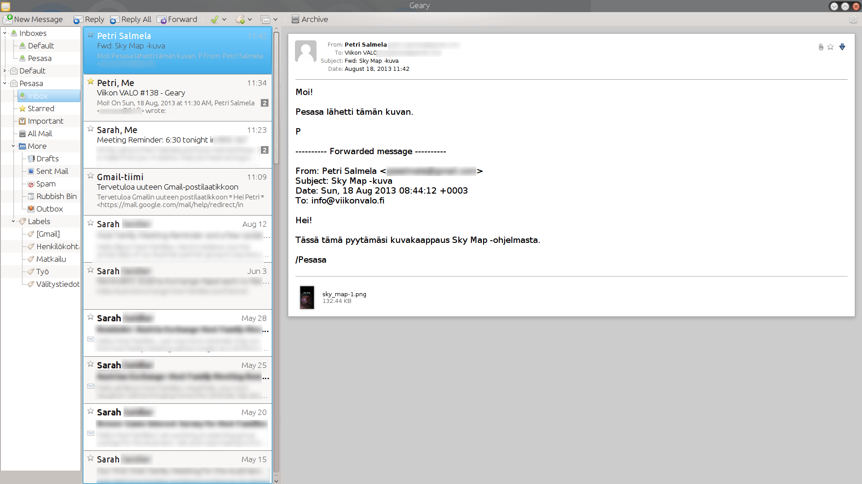
Task: Star the Petri Salmela 11:42 conversation
Action: click(x=91, y=35)
